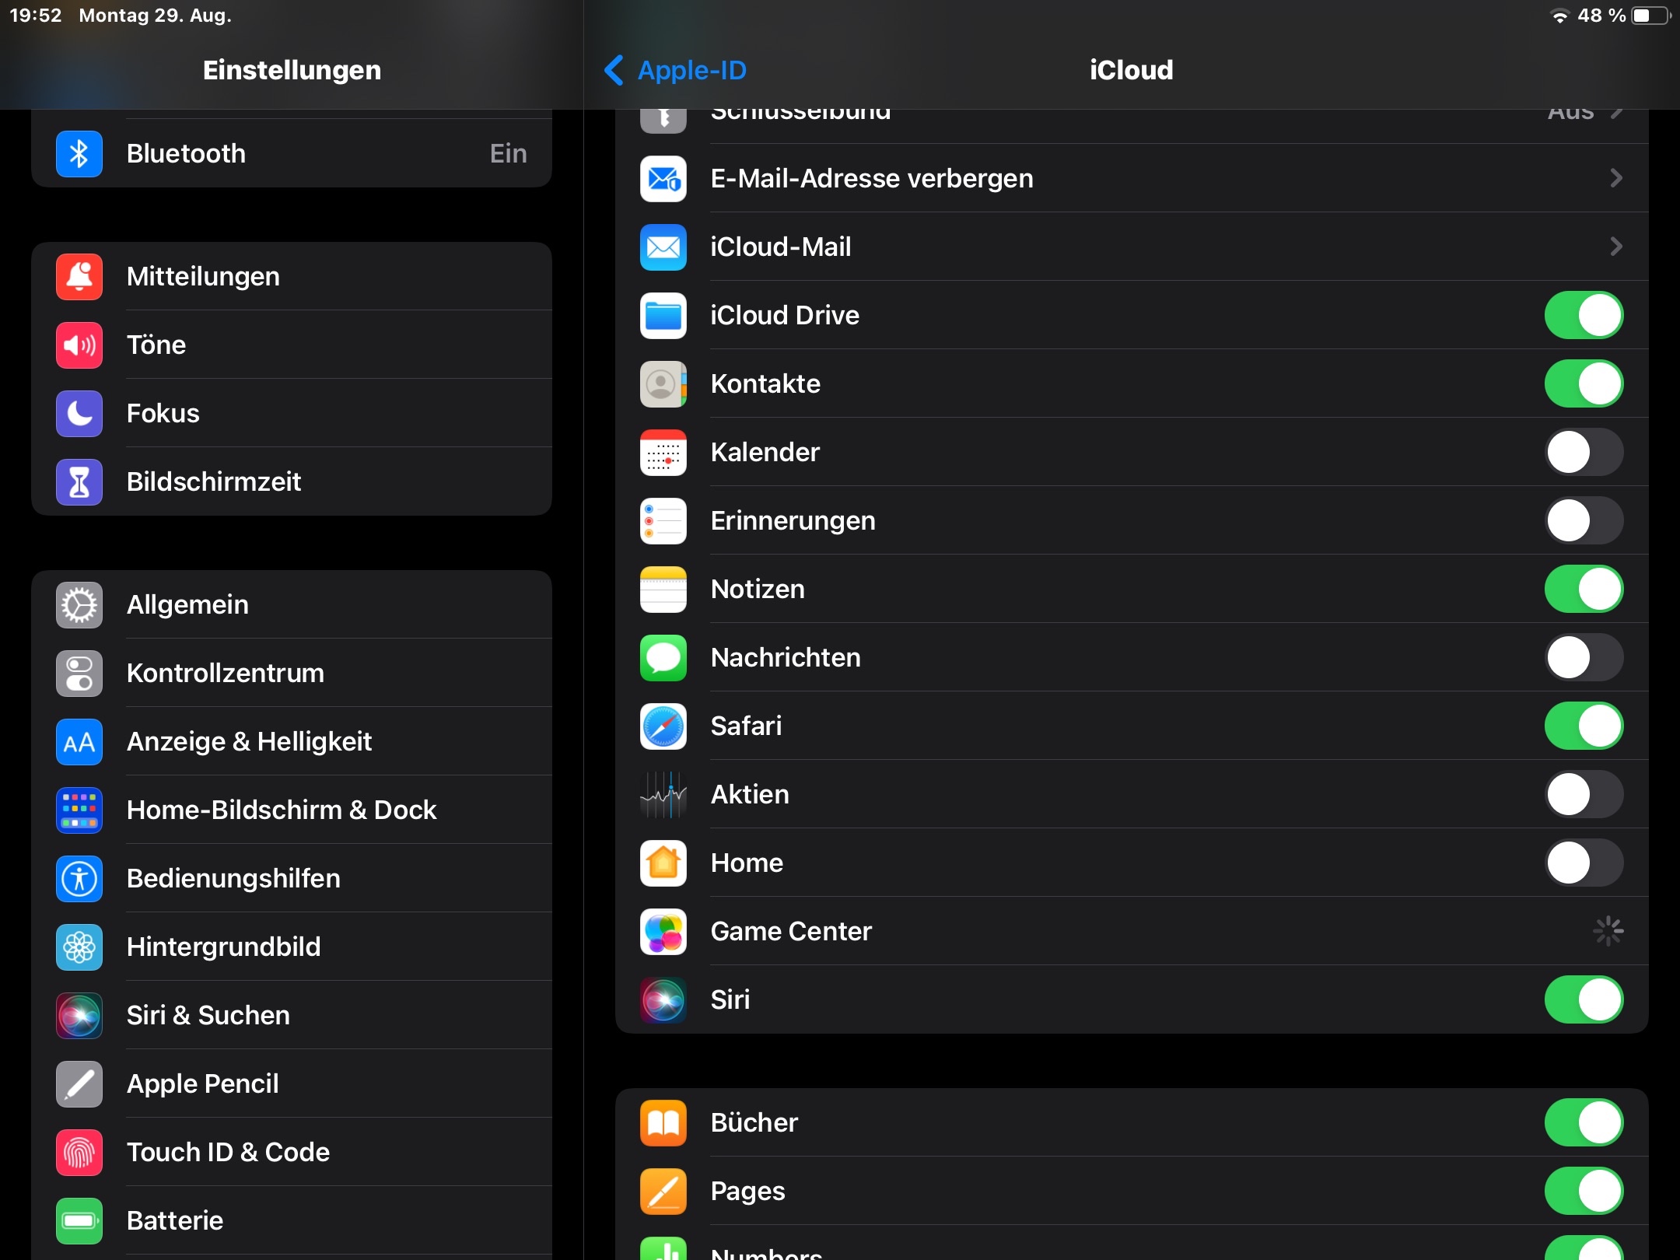The image size is (1680, 1260).
Task: Open E-Mail-Adresse verbergen chevron
Action: click(1616, 178)
